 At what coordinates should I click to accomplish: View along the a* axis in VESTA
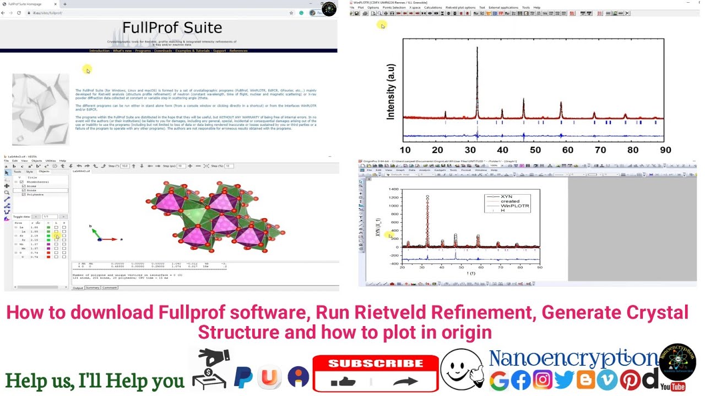pyautogui.click(x=30, y=166)
